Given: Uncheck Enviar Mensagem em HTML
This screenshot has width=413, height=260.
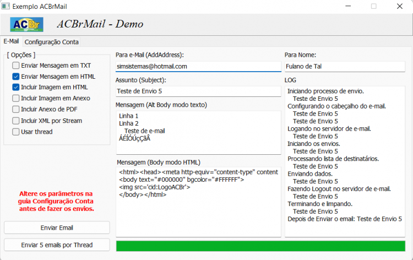Looking at the screenshot, I should [16, 77].
